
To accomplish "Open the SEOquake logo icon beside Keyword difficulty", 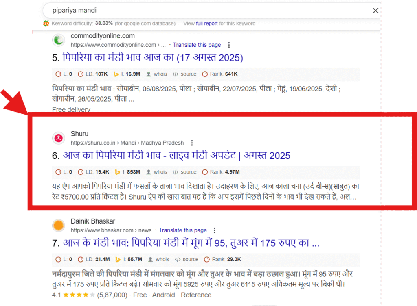I will [46, 23].
